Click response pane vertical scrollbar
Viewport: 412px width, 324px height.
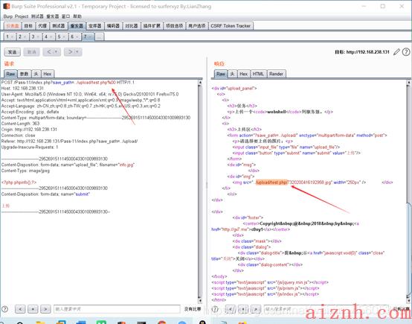pos(408,191)
